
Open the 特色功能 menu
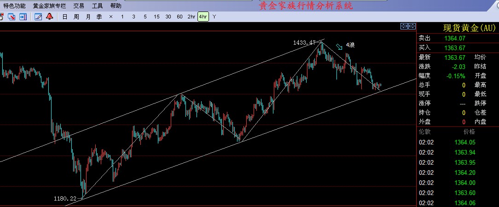[x=15, y=6]
